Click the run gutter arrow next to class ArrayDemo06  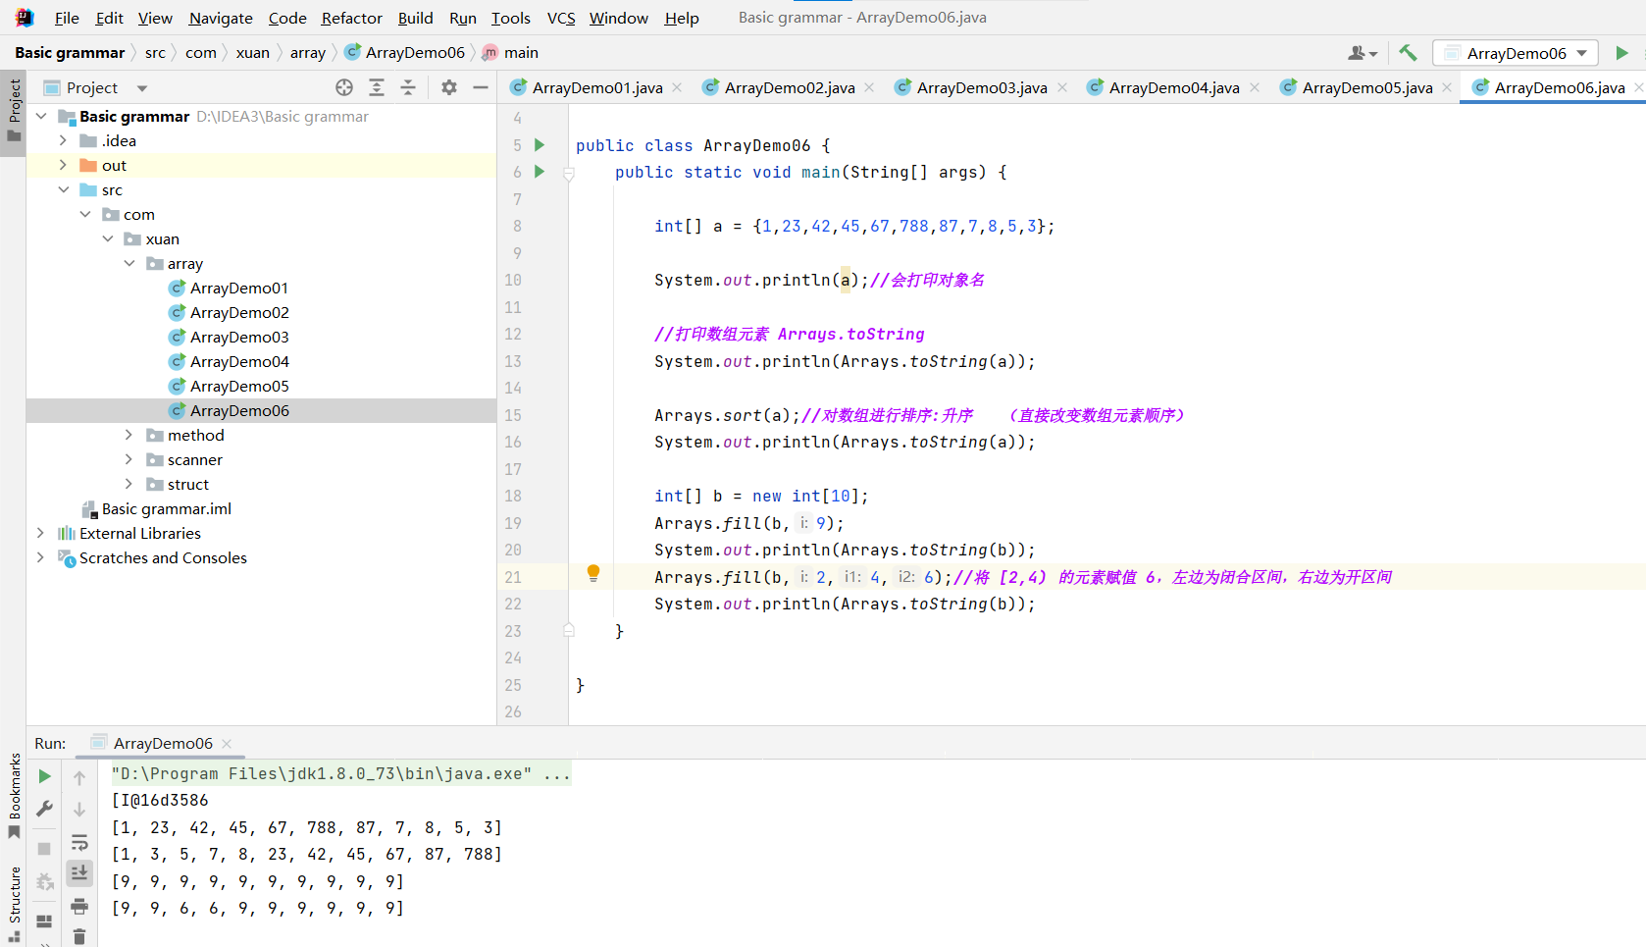[539, 145]
